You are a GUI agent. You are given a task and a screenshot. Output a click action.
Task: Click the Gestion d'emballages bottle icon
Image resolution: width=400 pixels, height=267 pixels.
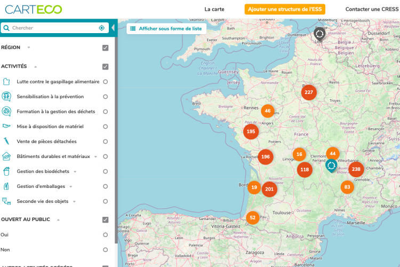coord(6,186)
